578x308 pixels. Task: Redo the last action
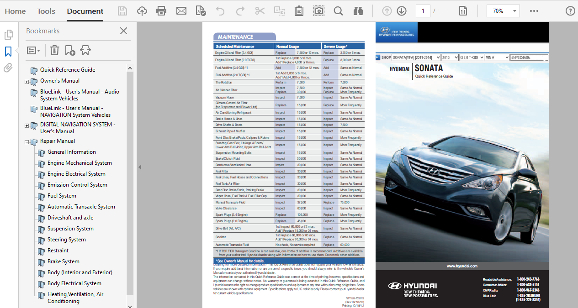point(240,11)
